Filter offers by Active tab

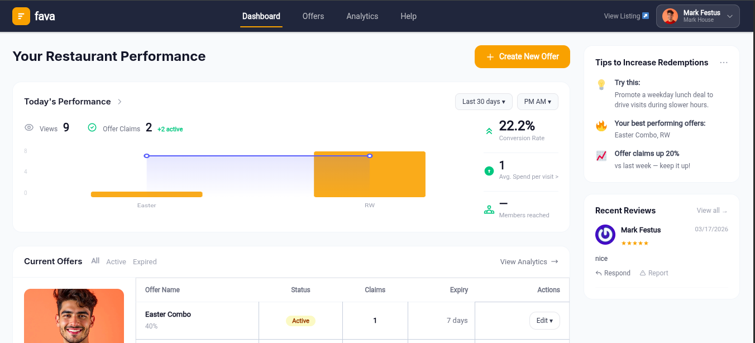(x=116, y=261)
